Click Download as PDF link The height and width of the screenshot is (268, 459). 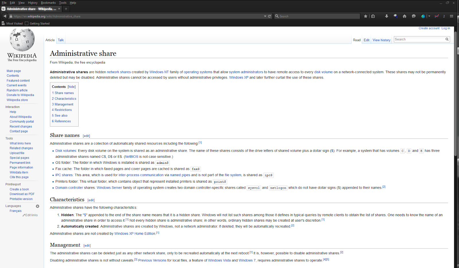(22, 194)
